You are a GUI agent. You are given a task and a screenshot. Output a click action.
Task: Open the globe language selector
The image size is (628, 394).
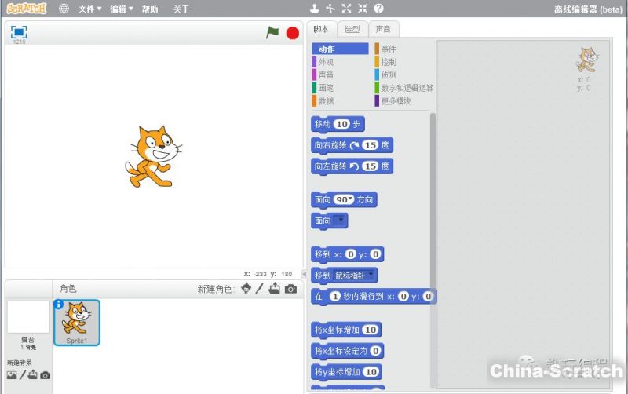click(64, 9)
